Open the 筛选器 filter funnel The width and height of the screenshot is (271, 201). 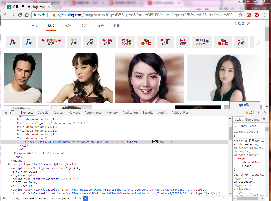point(242,24)
